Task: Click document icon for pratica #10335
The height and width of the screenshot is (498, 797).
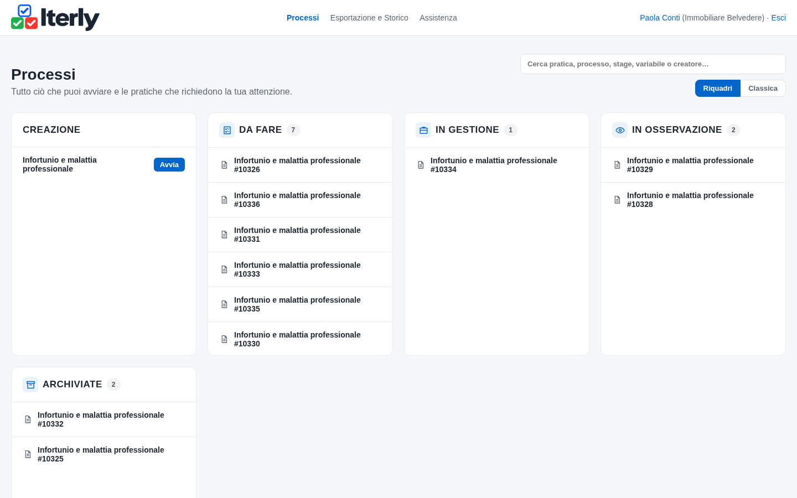Action: click(224, 304)
